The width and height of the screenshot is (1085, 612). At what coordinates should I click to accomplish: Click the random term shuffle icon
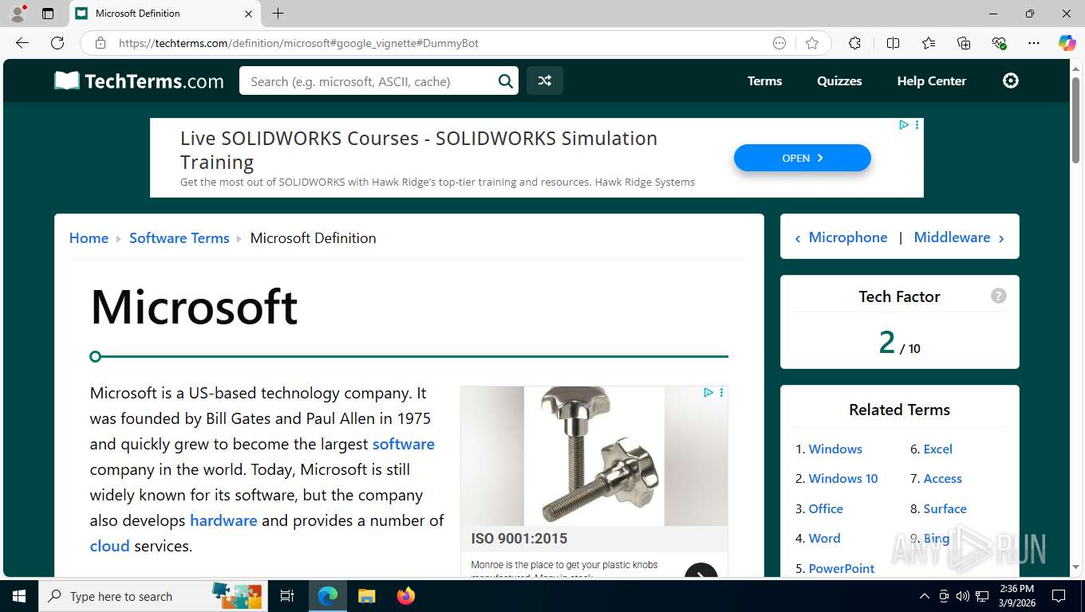545,80
